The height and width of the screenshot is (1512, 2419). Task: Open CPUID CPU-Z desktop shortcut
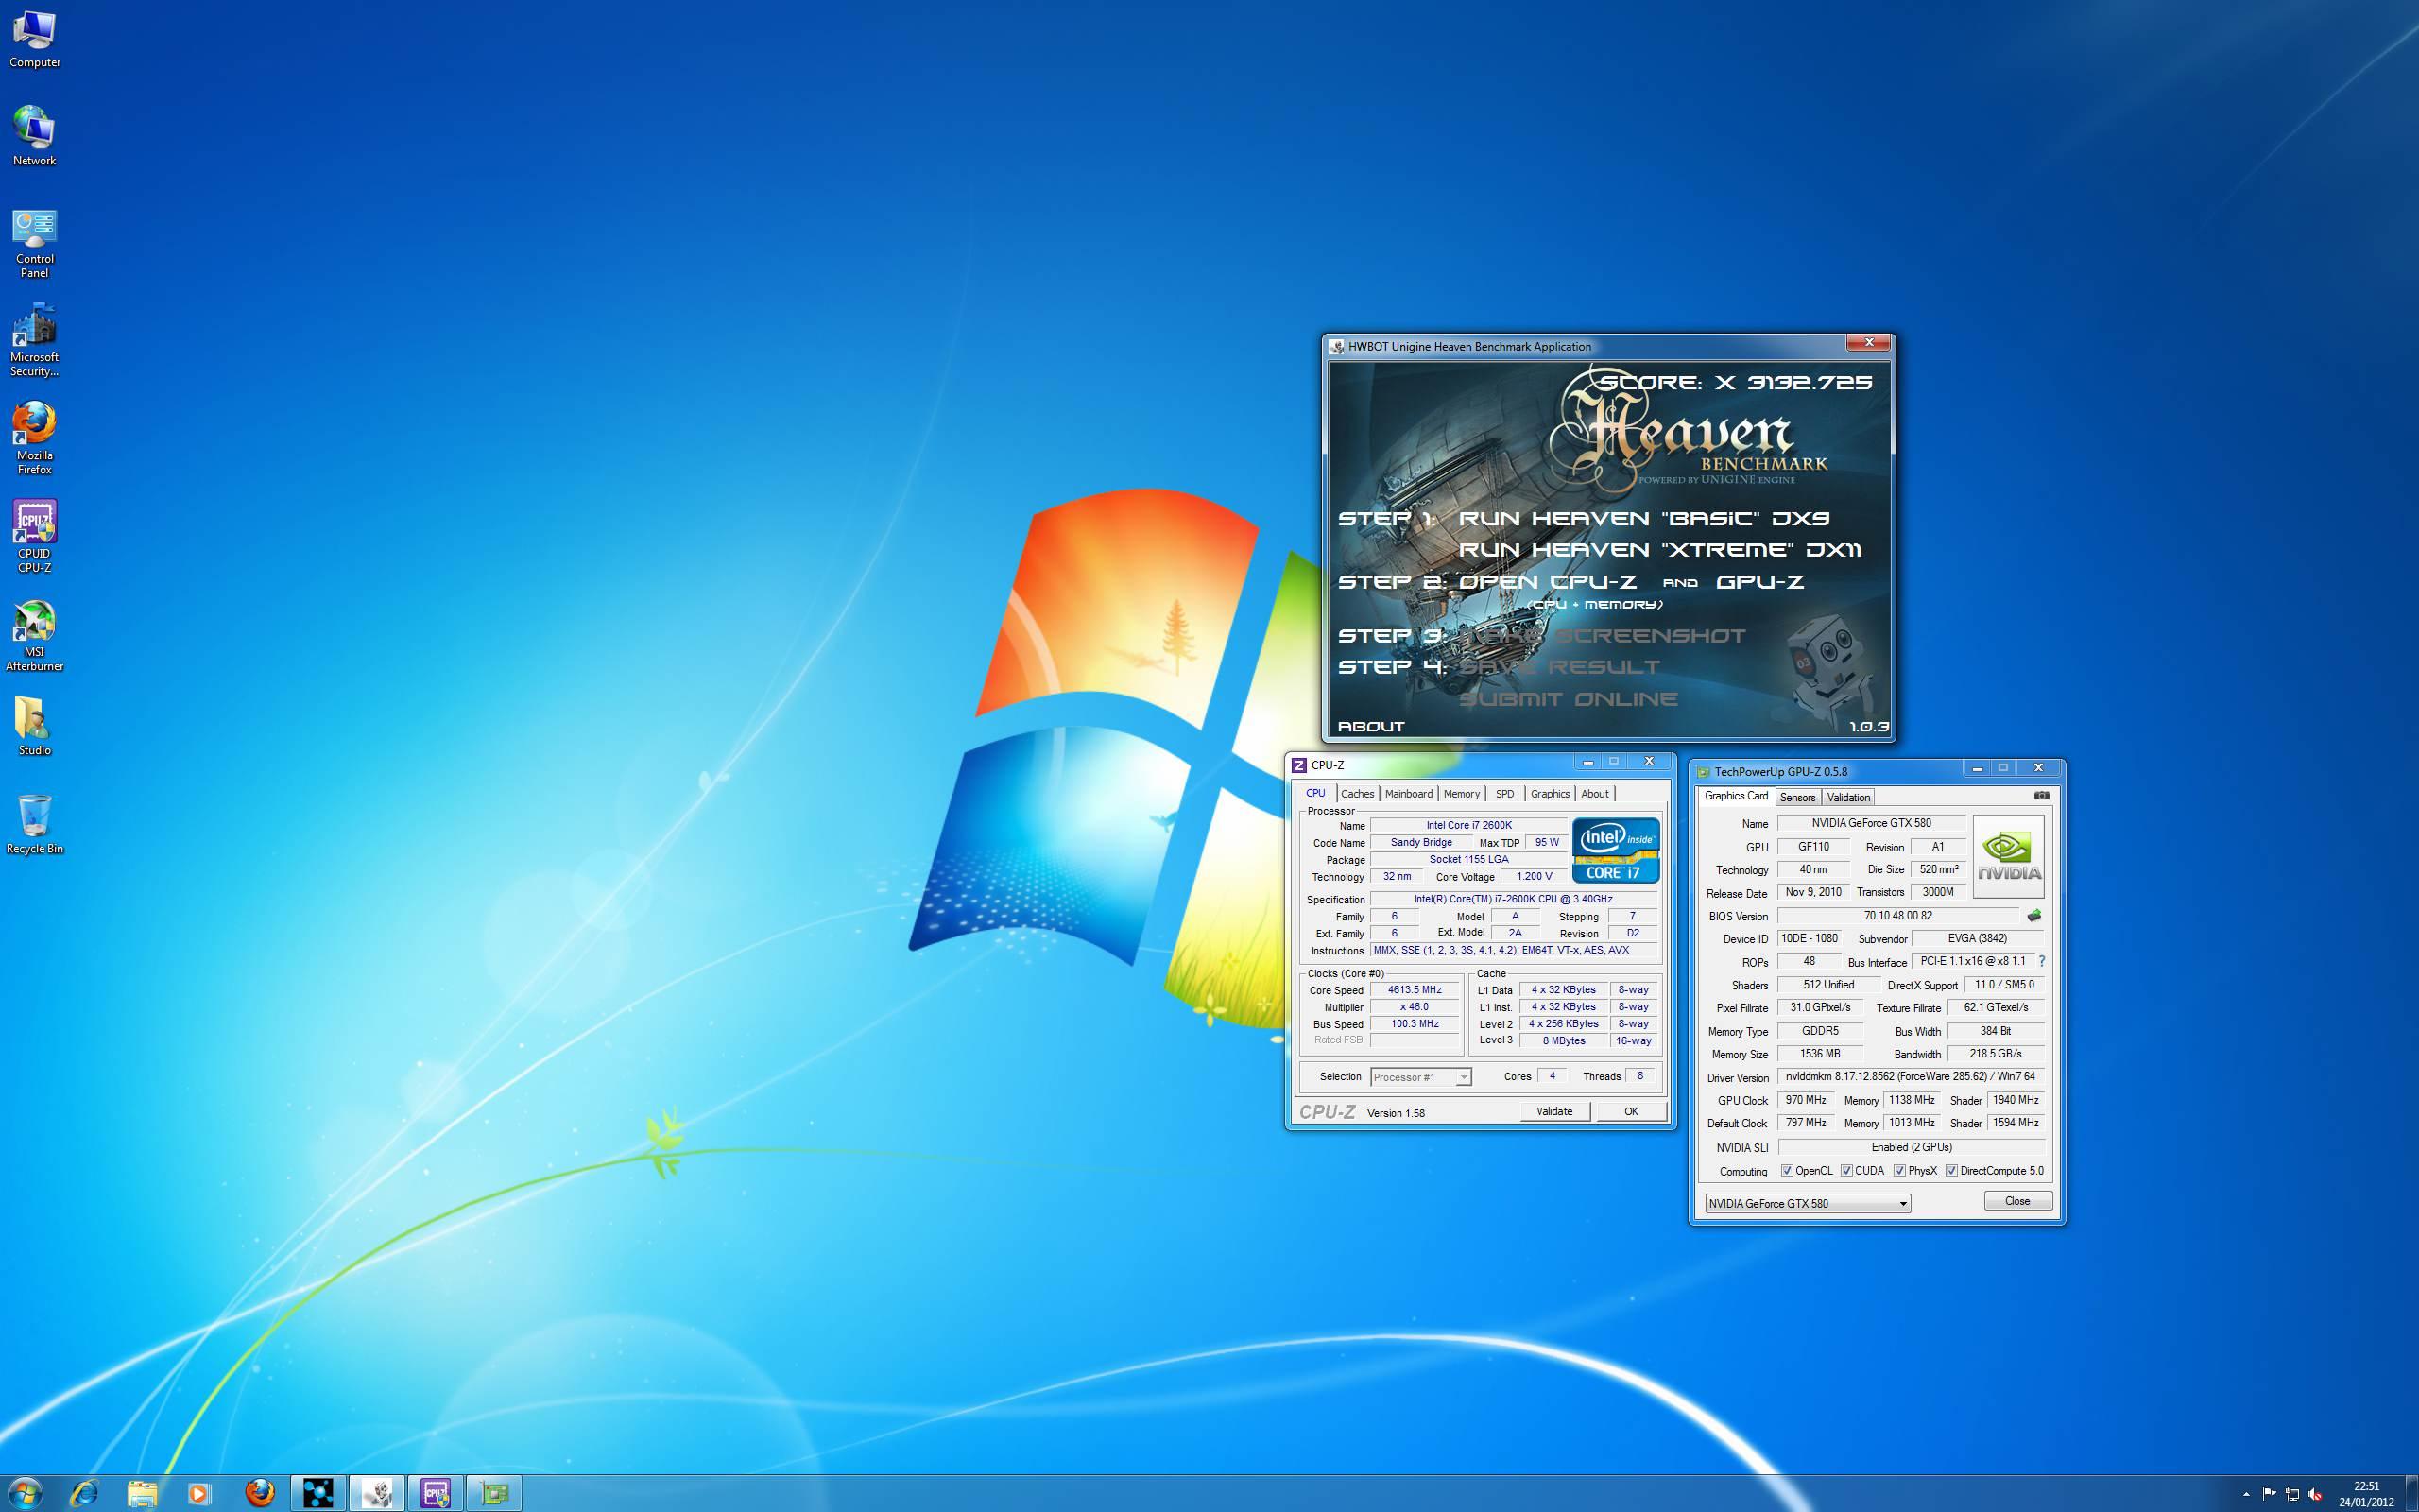coord(34,537)
